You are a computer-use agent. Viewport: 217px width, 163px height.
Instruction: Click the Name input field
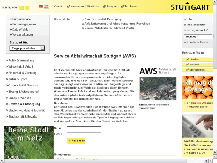pyautogui.click(x=84, y=129)
